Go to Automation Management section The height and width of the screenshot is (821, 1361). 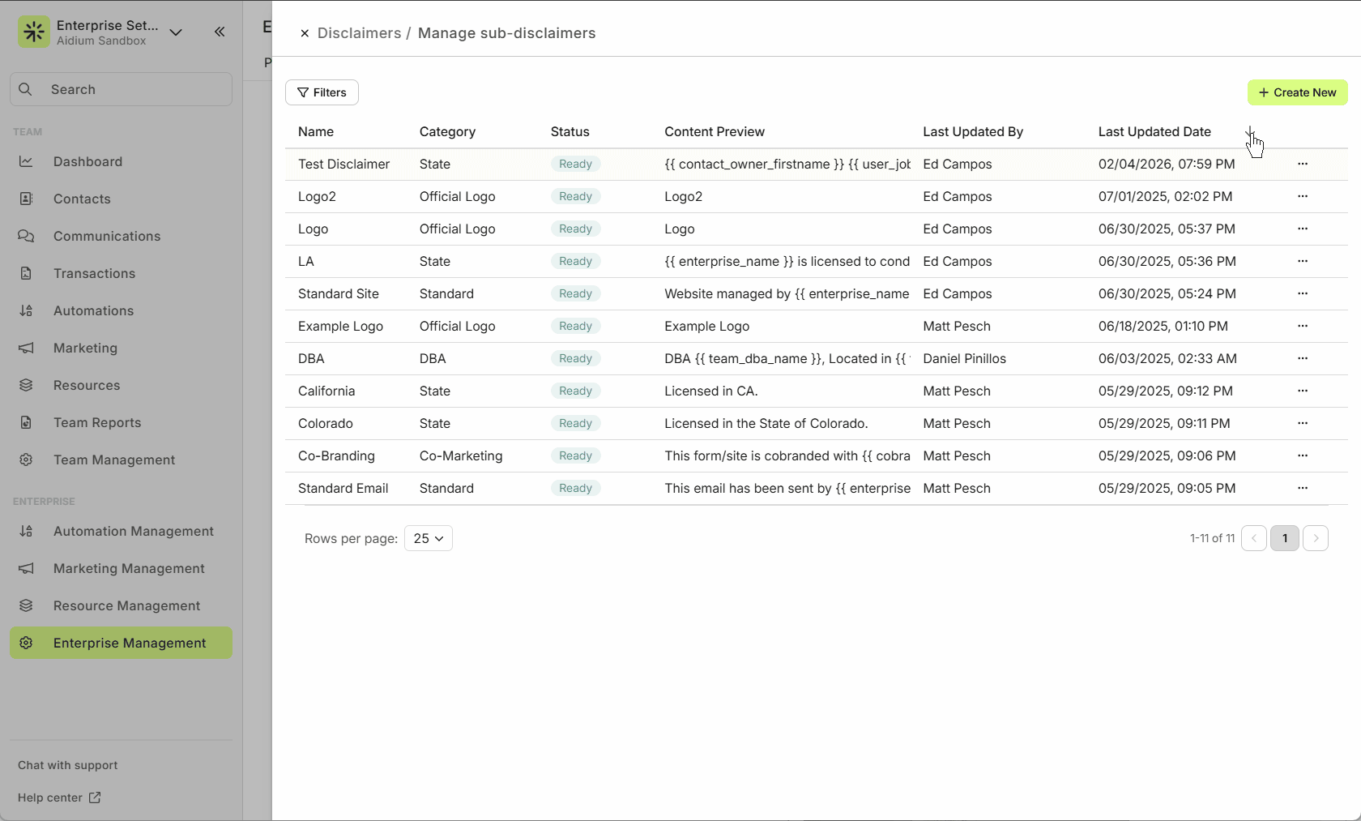(133, 531)
